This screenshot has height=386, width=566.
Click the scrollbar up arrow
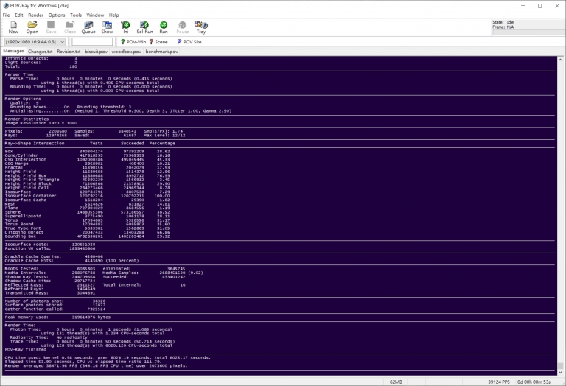pos(560,60)
